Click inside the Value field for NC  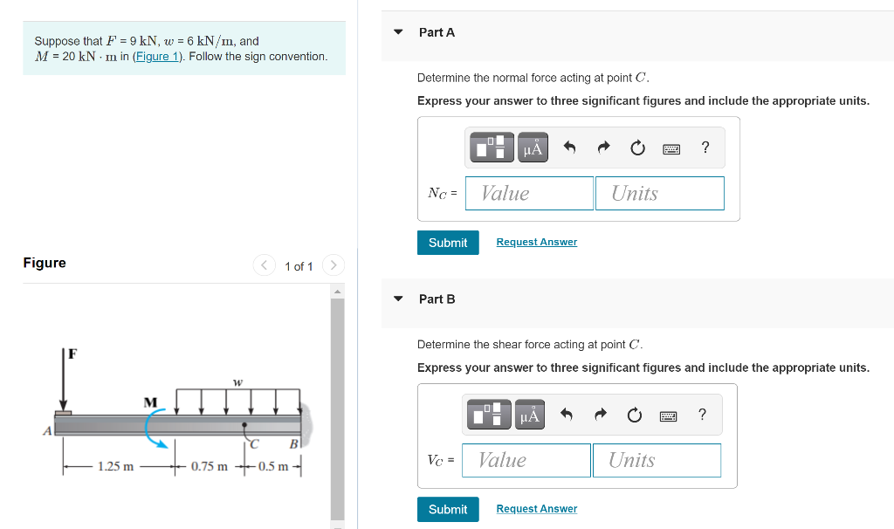coord(528,193)
